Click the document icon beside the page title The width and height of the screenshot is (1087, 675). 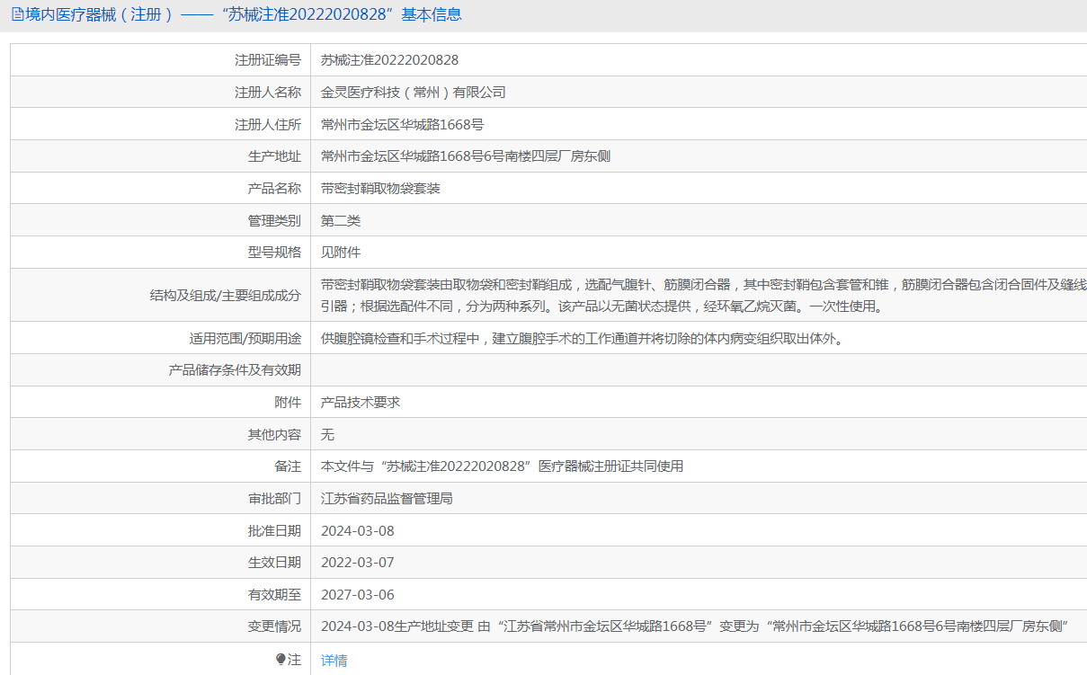click(18, 14)
